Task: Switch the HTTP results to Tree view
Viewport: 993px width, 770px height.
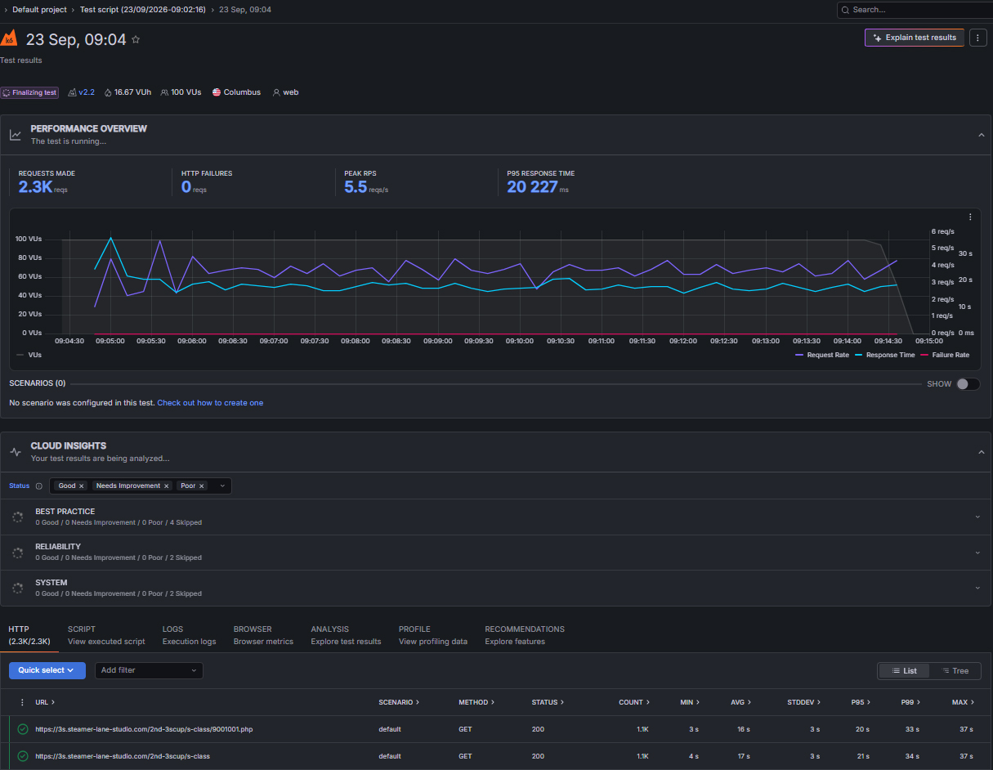Action: click(955, 671)
